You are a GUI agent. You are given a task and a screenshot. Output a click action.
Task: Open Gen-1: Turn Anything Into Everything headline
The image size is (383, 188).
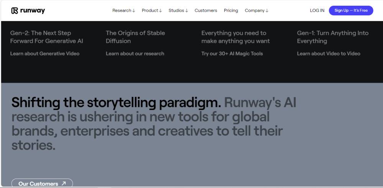click(x=333, y=37)
